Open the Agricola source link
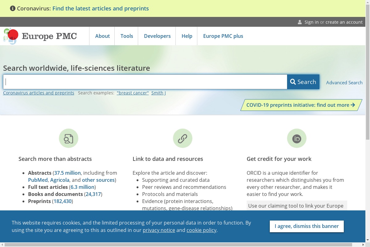370x247 pixels. pos(60,180)
